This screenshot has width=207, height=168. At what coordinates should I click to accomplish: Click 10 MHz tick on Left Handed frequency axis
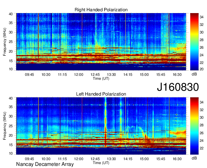pyautogui.click(x=11, y=153)
